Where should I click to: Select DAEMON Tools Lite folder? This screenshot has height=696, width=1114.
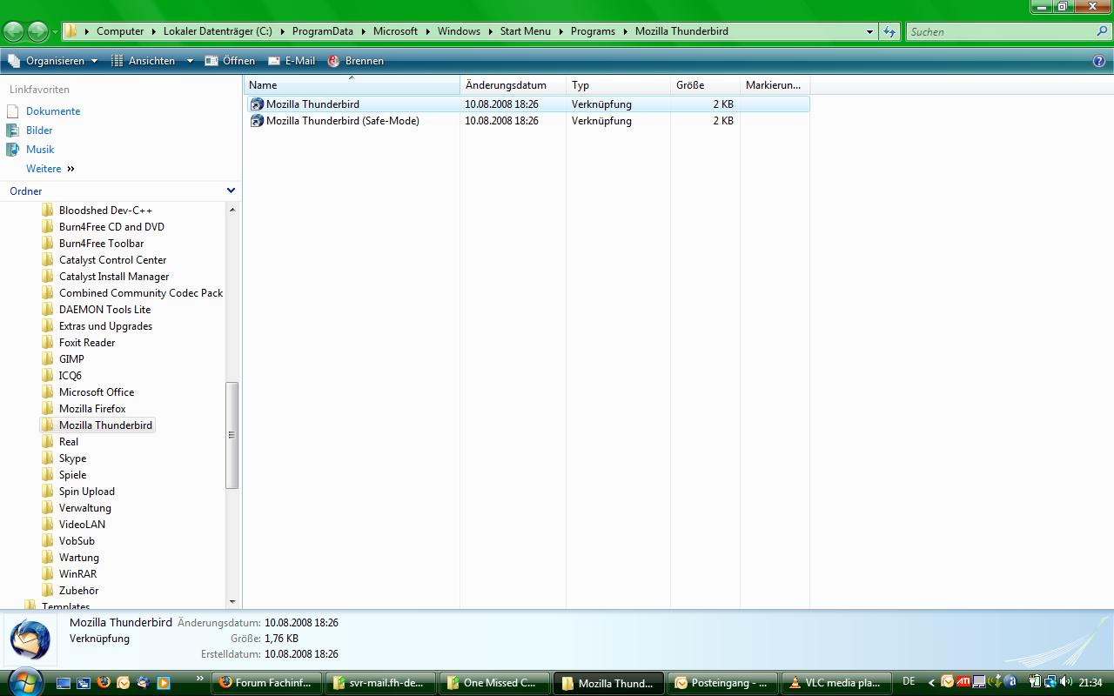coord(104,310)
